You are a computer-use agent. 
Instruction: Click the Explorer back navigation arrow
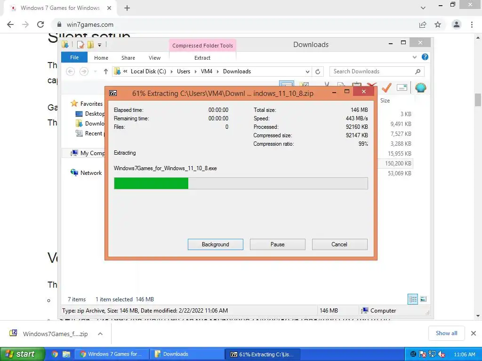(71, 71)
